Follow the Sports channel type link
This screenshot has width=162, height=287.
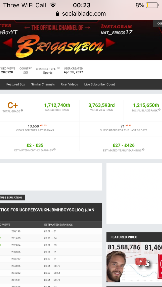[x=48, y=73]
